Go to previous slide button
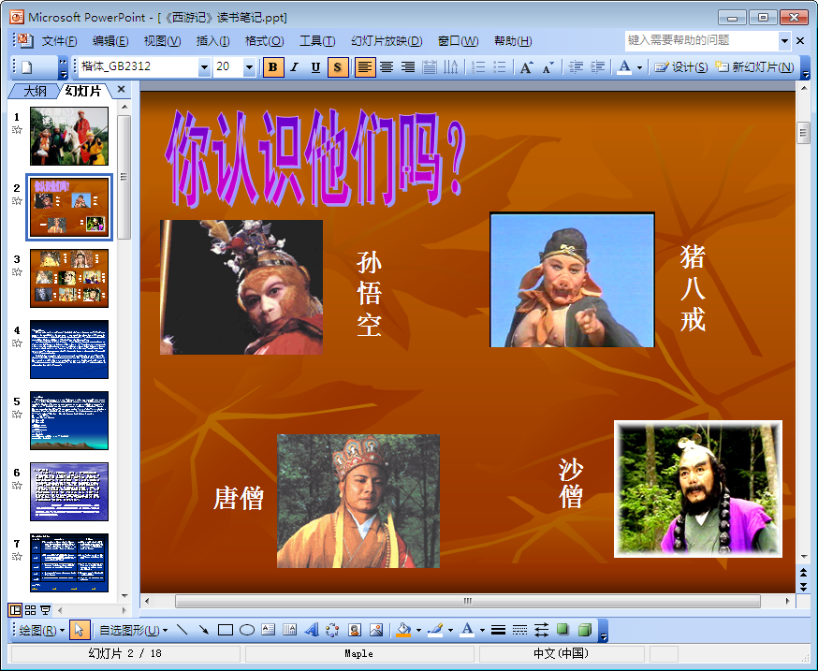The width and height of the screenshot is (818, 671). coord(803,573)
